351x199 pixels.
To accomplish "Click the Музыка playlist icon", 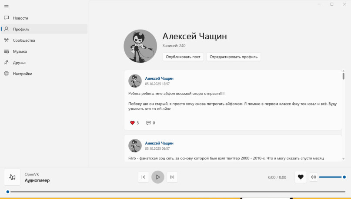I will click(7, 51).
